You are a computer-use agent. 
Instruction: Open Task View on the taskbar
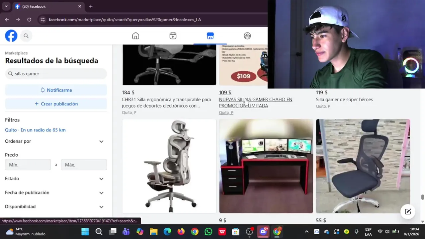click(x=113, y=231)
